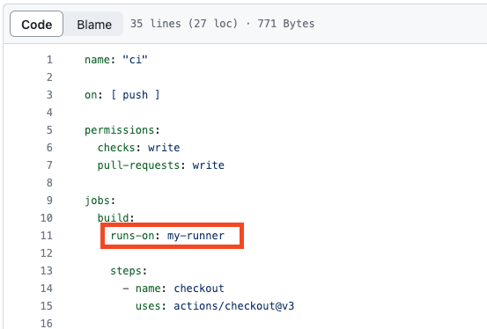The height and width of the screenshot is (329, 487).
Task: Select line number 5
Action: coord(49,129)
